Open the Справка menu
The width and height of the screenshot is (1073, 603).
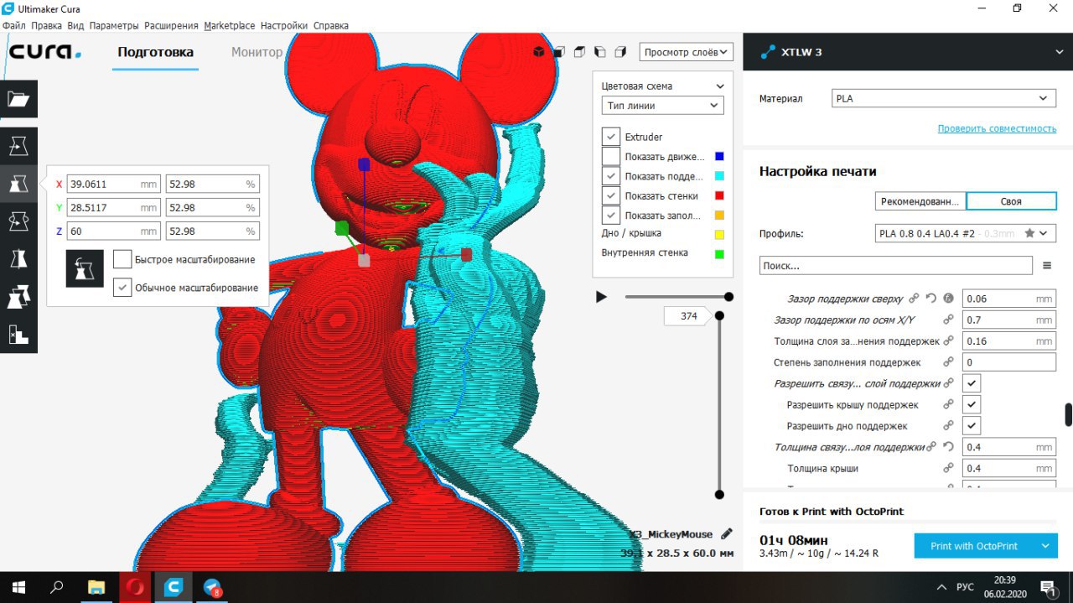(x=331, y=26)
